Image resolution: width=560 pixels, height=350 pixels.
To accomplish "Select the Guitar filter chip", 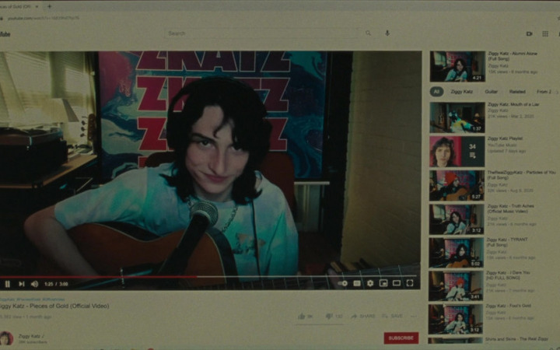I will 491,92.
